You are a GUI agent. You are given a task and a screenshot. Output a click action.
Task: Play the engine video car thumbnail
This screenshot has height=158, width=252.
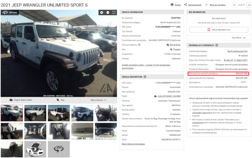(x=35, y=149)
